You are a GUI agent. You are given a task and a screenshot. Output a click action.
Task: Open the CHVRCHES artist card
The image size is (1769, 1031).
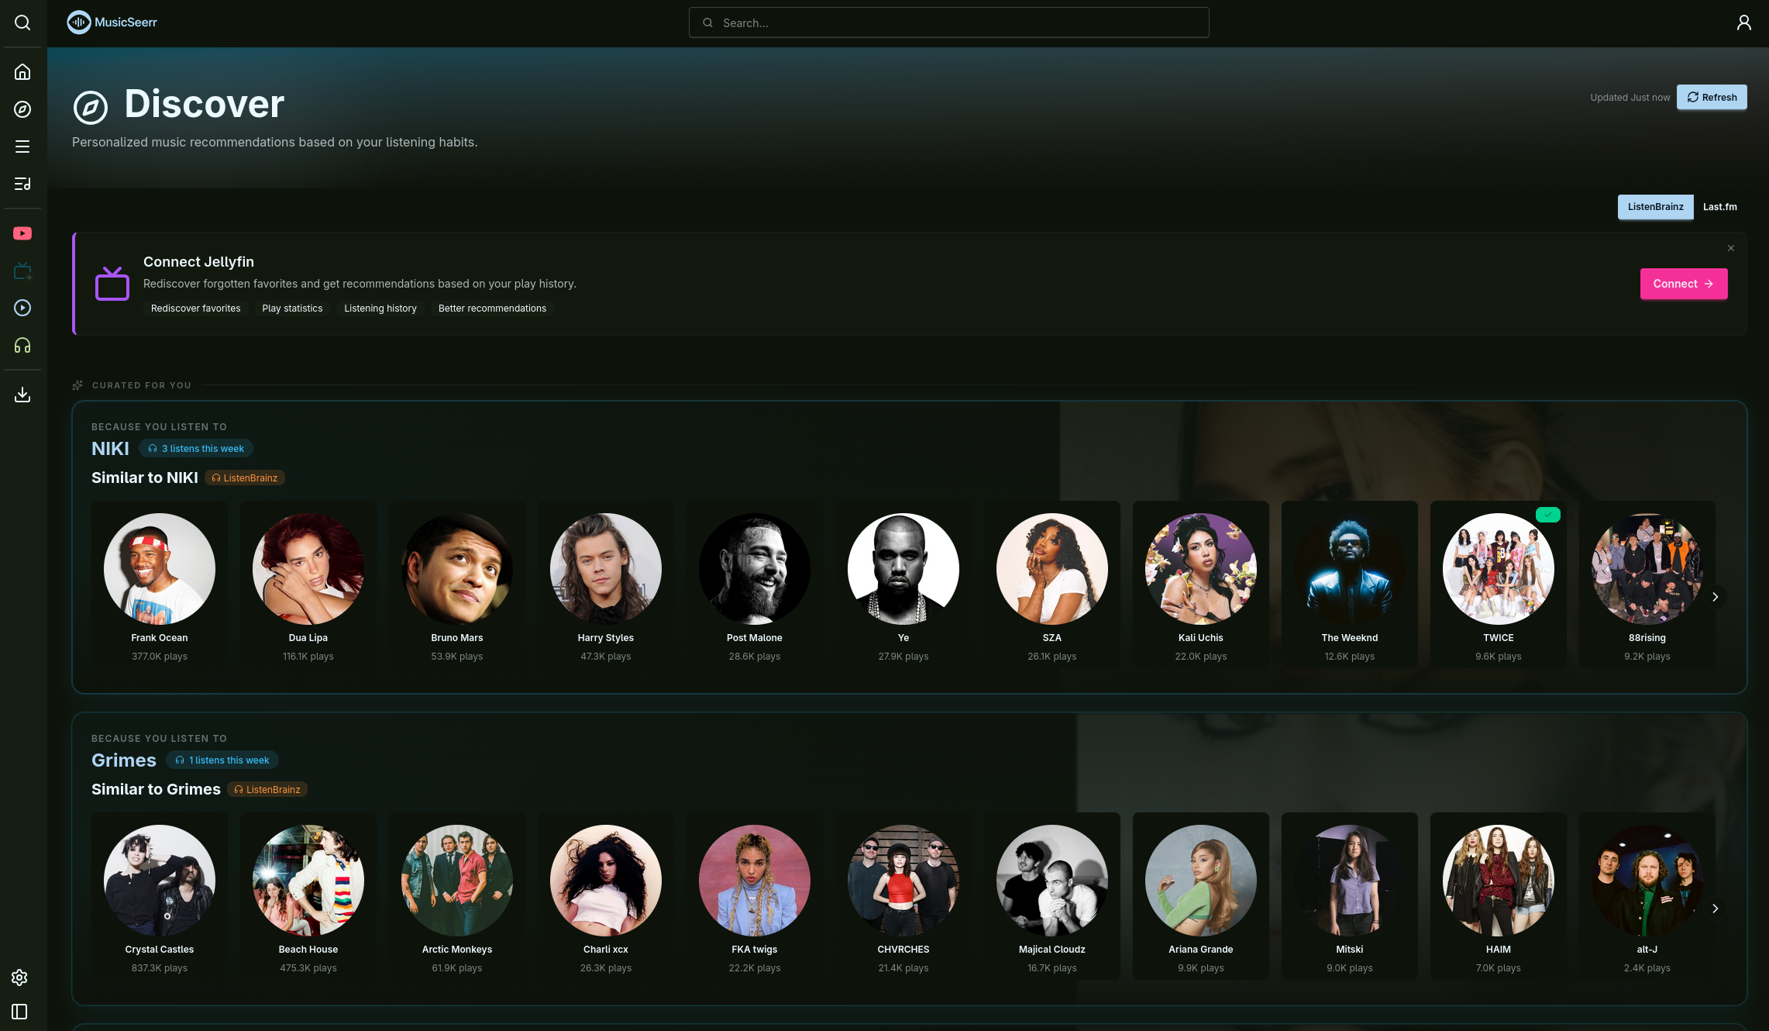pos(903,896)
